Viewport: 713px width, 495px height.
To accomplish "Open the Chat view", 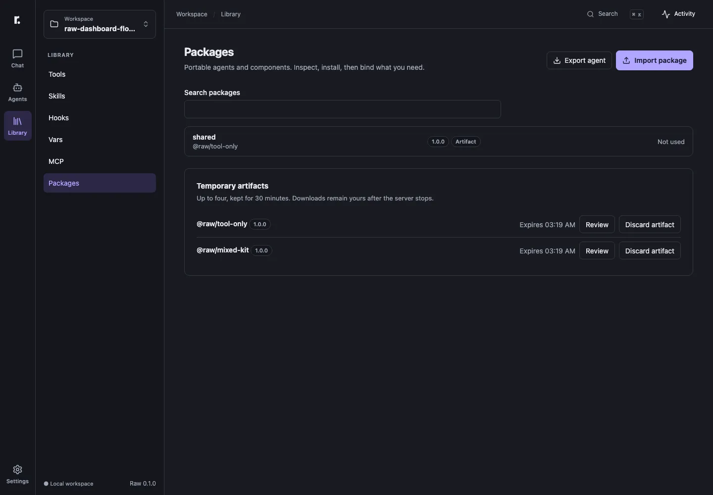I will [17, 58].
